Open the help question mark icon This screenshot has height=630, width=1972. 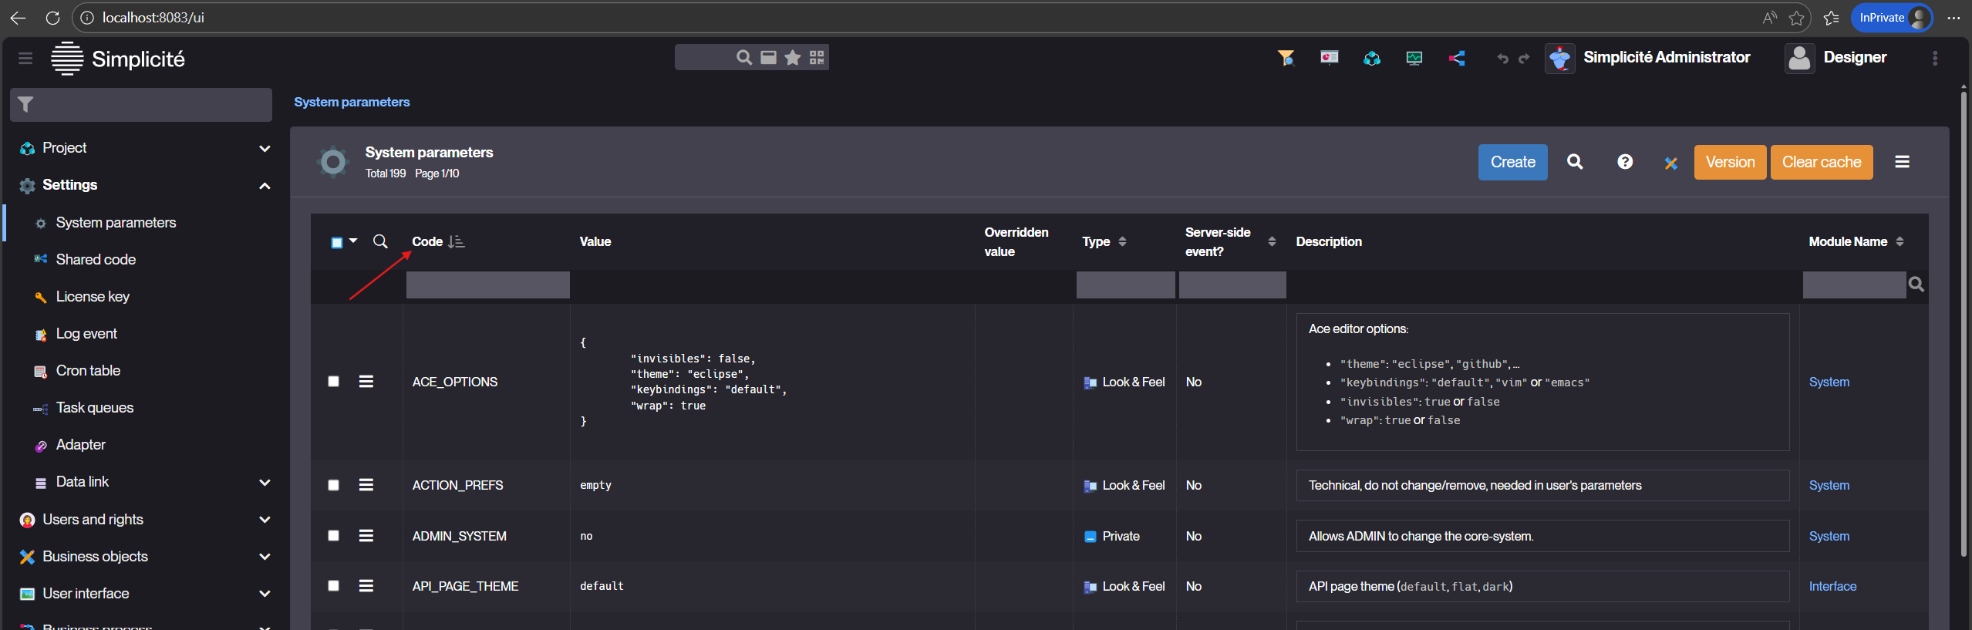(1624, 162)
